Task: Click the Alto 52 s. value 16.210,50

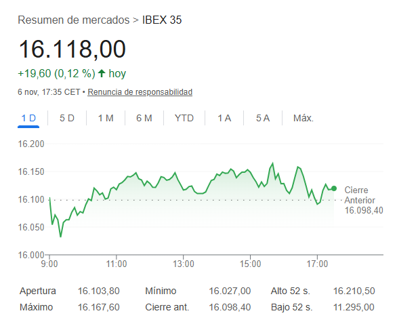Action: (x=354, y=291)
